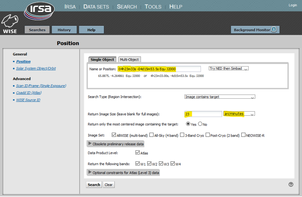
Task: Click the Clear button
Action: 109,185
